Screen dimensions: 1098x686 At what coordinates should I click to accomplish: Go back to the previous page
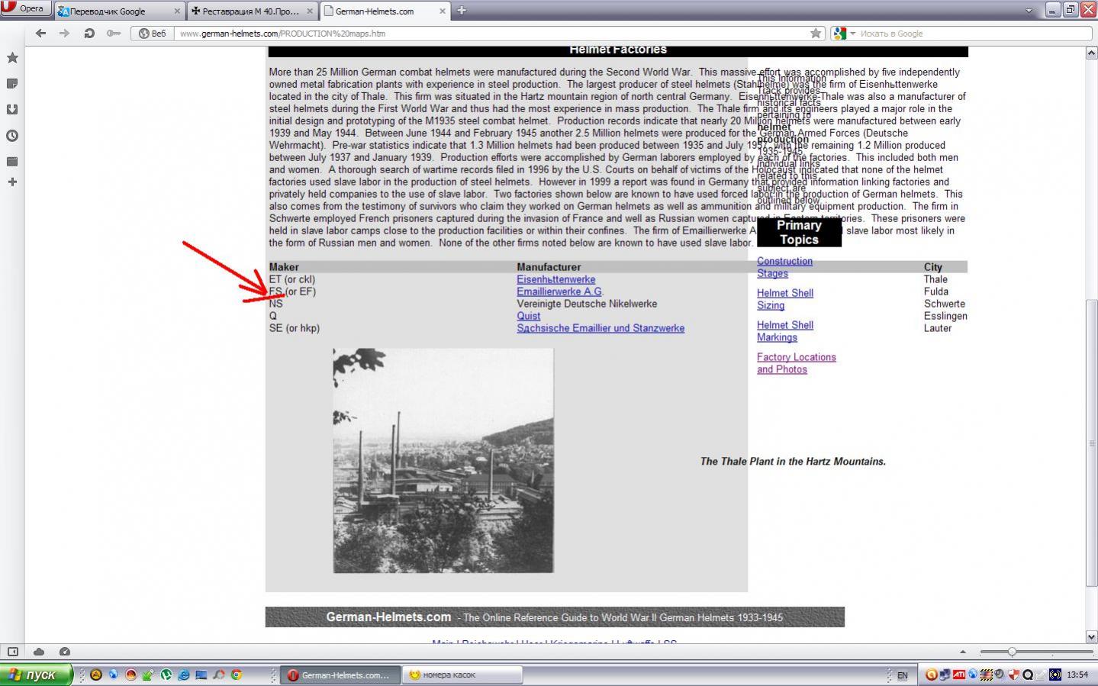click(x=41, y=34)
